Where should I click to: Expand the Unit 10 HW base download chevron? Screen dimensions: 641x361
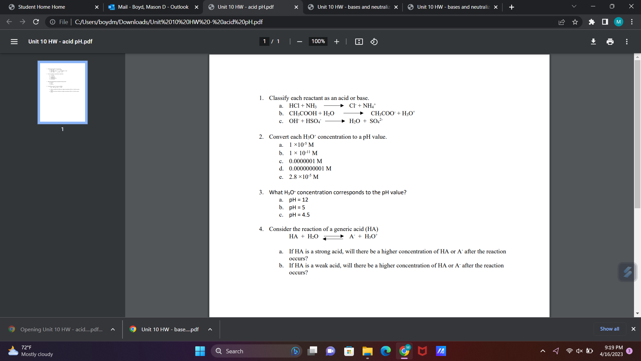click(210, 329)
